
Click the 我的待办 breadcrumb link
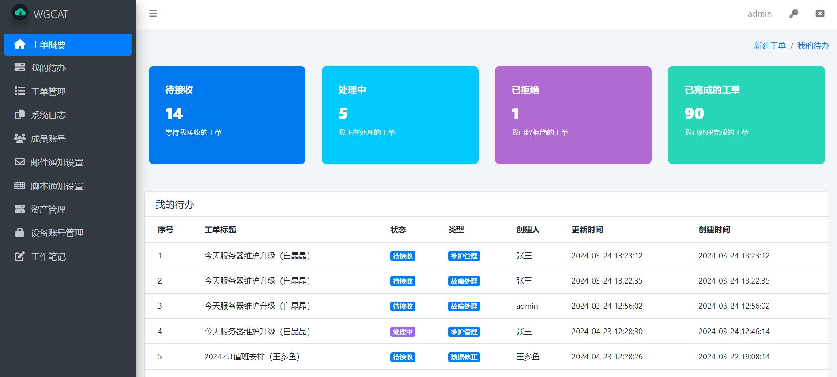point(813,46)
